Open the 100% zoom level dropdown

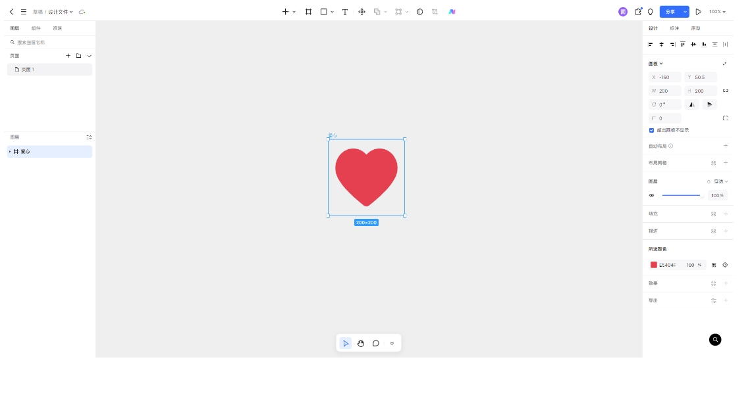pyautogui.click(x=717, y=11)
